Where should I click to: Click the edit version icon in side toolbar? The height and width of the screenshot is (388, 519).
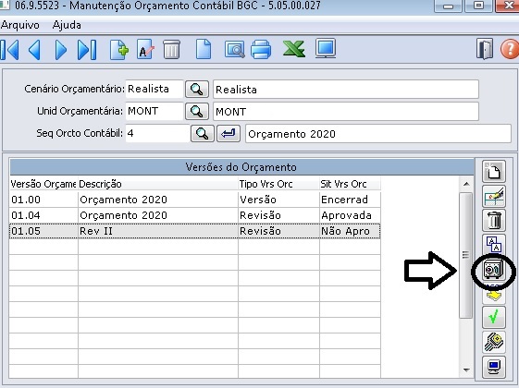click(x=493, y=196)
